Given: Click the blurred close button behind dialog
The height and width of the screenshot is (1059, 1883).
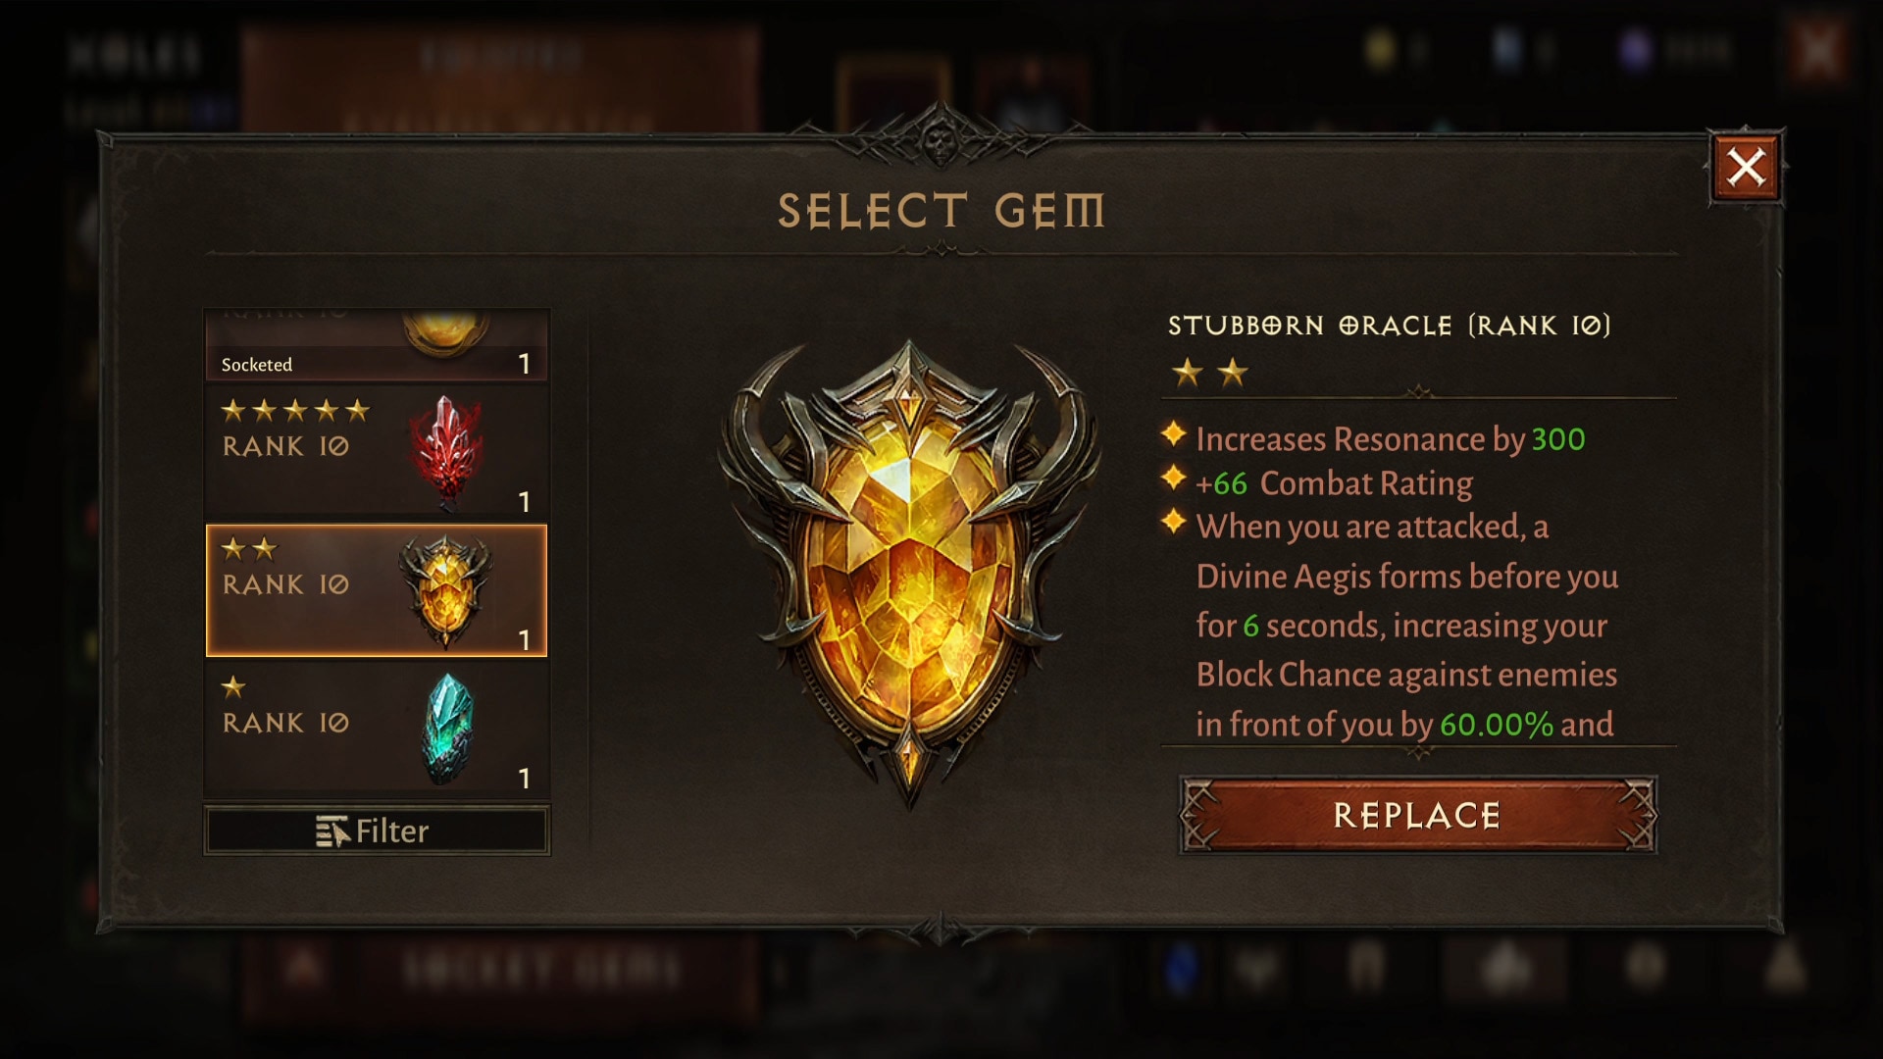Looking at the screenshot, I should 1815,51.
